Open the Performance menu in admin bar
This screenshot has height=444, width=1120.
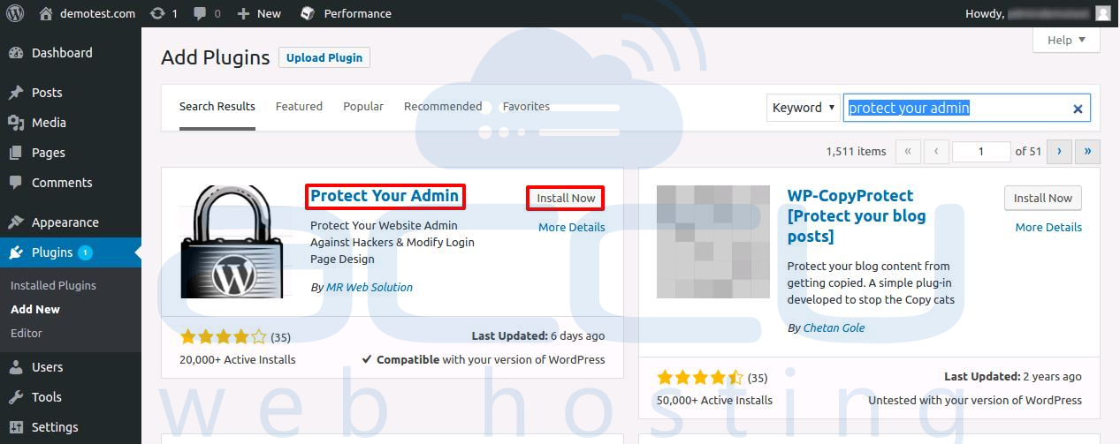pyautogui.click(x=346, y=13)
